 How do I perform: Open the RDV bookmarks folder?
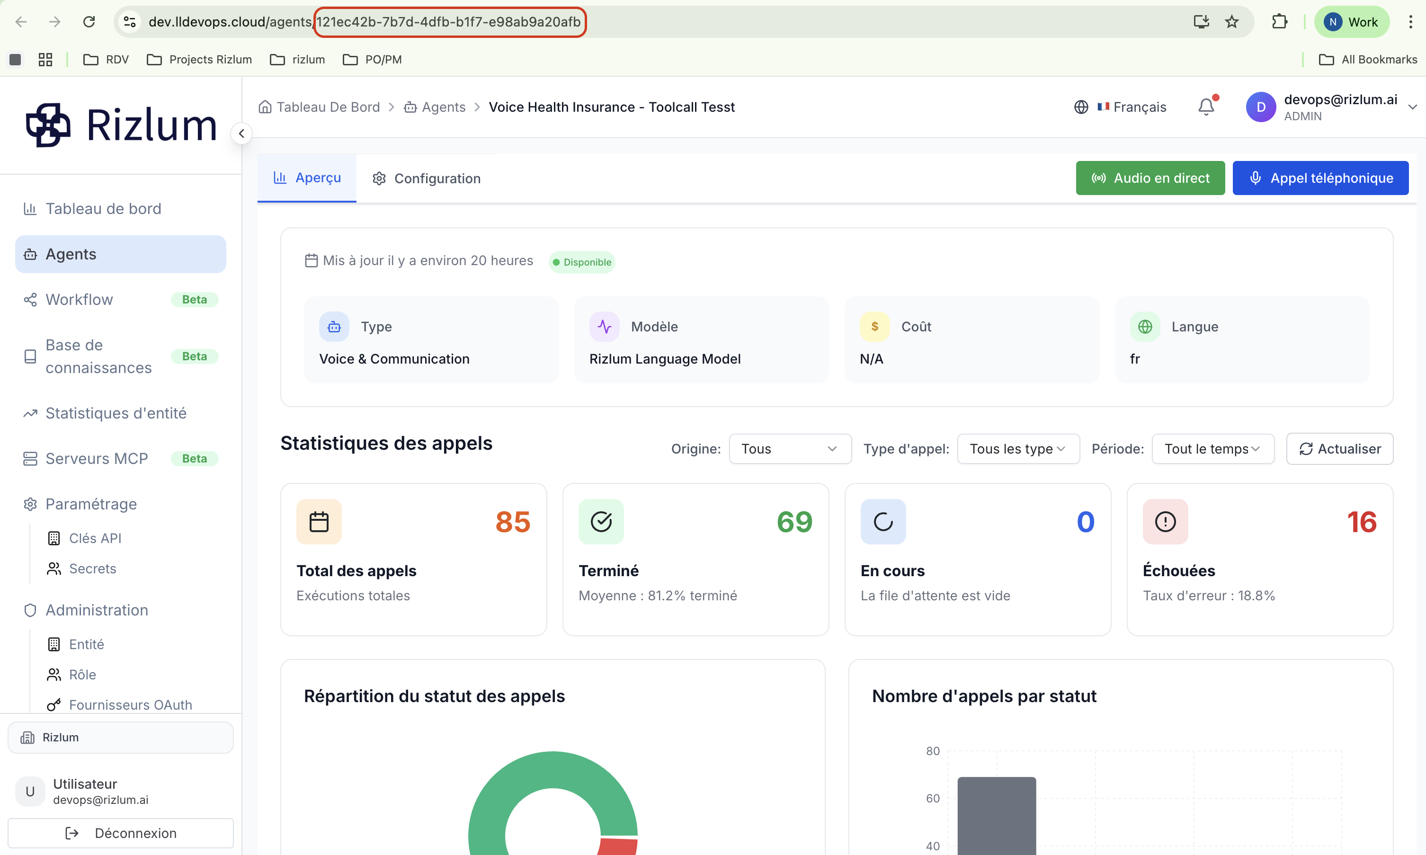[x=106, y=59]
